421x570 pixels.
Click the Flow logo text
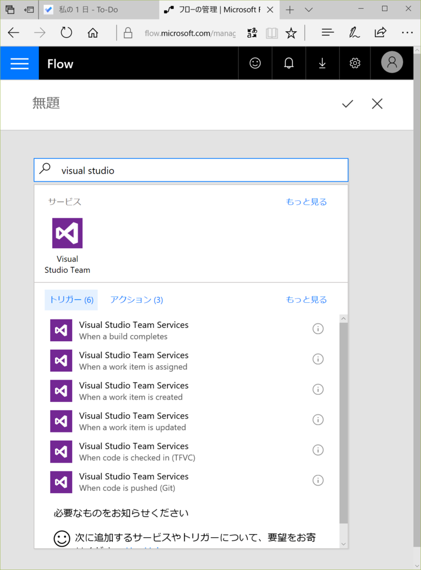pos(60,64)
